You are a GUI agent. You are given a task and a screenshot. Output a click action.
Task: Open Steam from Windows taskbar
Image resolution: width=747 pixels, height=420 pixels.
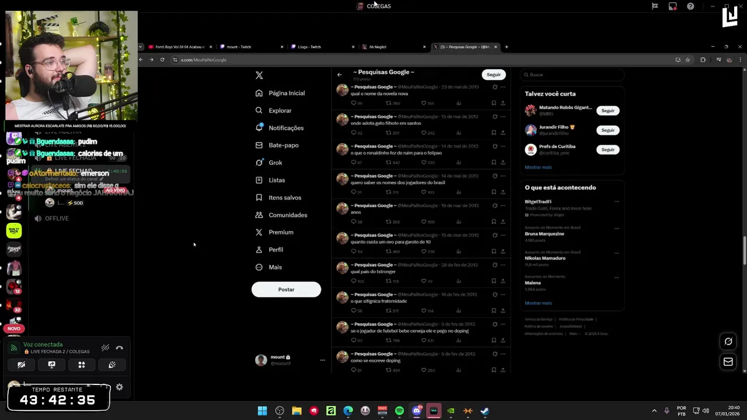tap(484, 411)
